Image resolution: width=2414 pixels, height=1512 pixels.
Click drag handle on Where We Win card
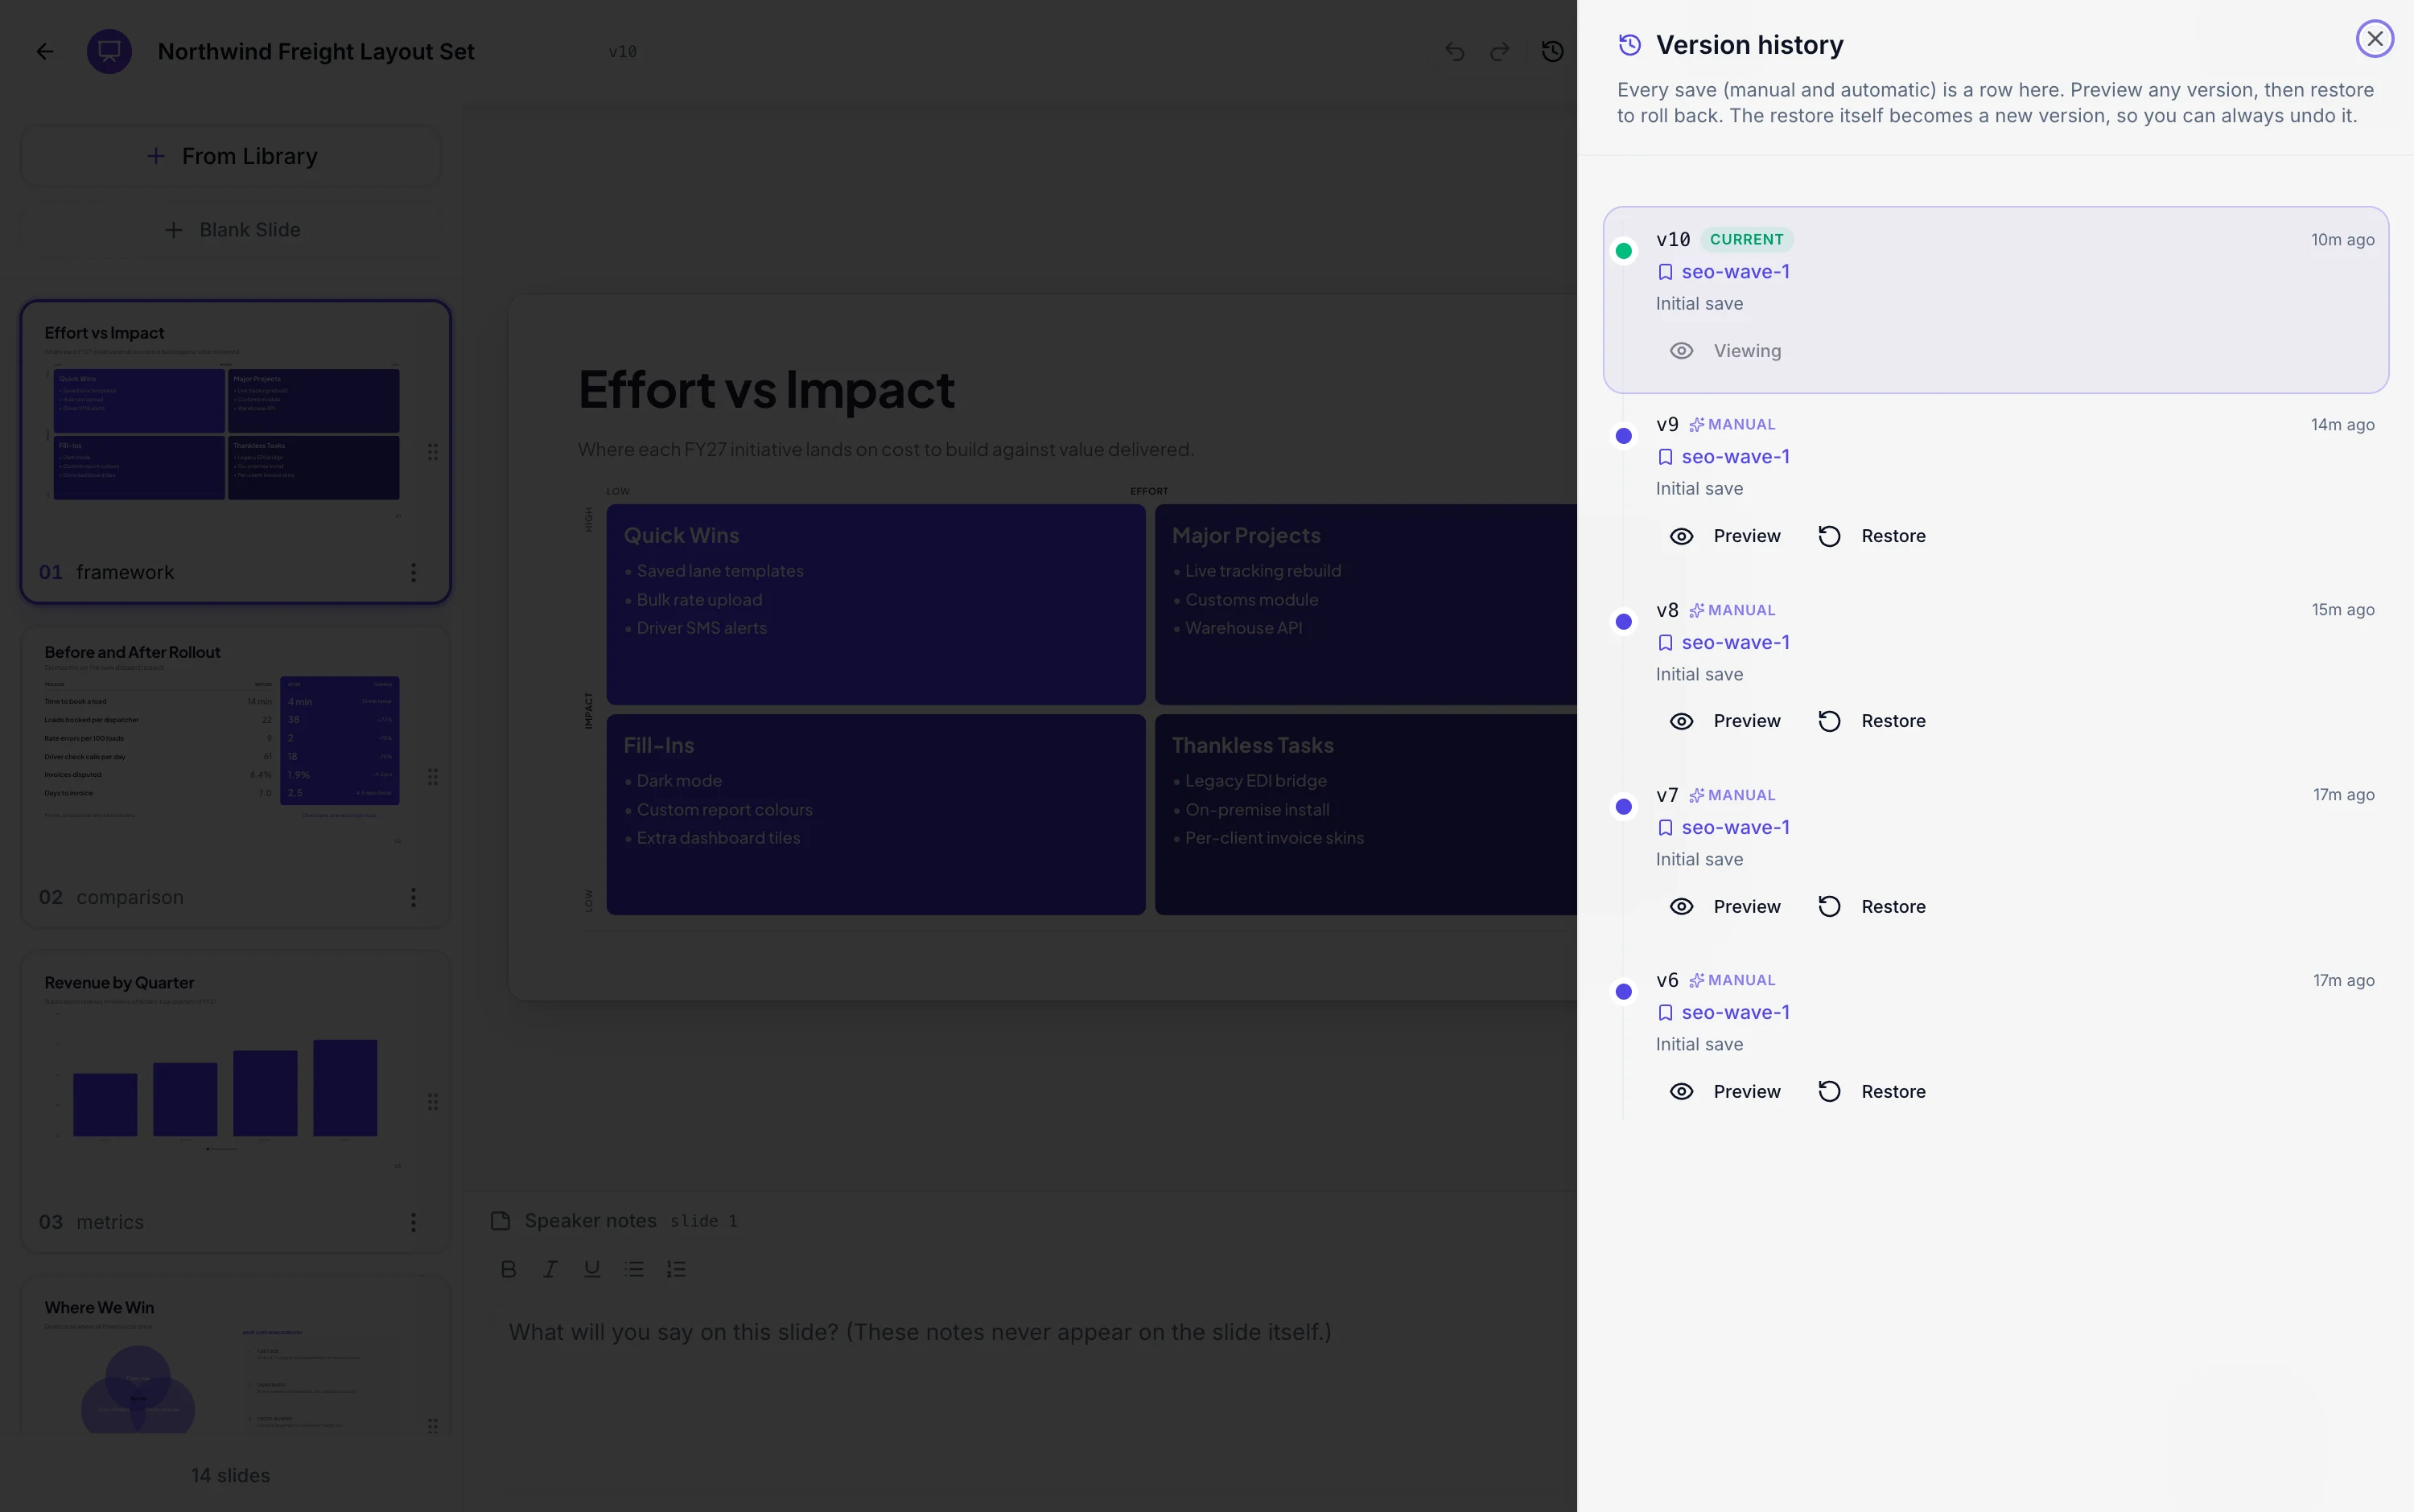[432, 1426]
